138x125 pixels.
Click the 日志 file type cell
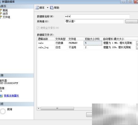61,47
